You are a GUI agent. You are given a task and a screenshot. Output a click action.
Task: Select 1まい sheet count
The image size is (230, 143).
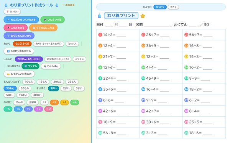54,88
